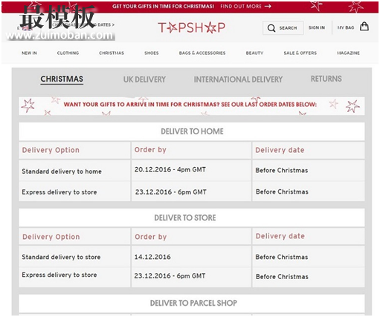Open the Christmas navigation menu
Screen dimensions: 380x317
pos(112,53)
